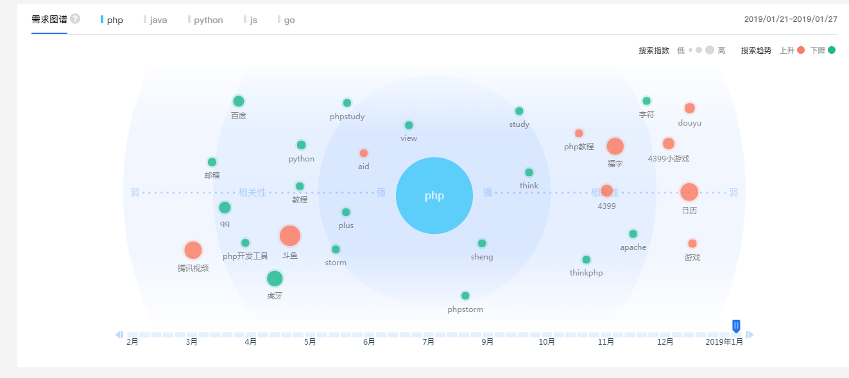Click the timeline right arrow
This screenshot has width=849, height=378.
point(750,334)
